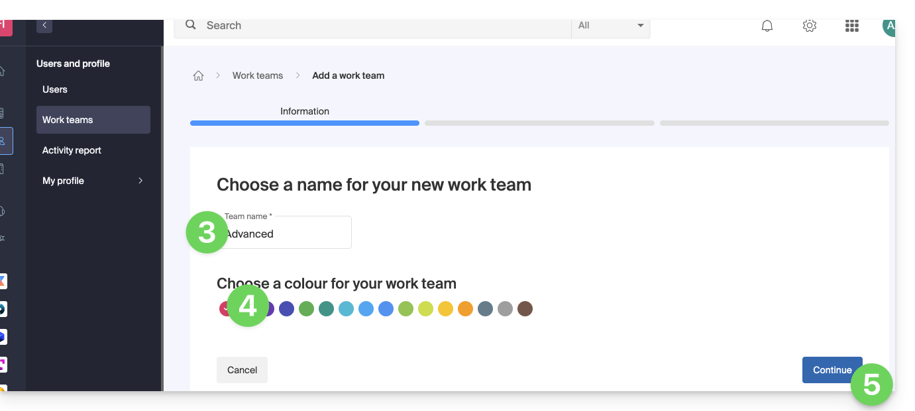Choose the orange colour swatch
This screenshot has height=411, width=915.
465,309
